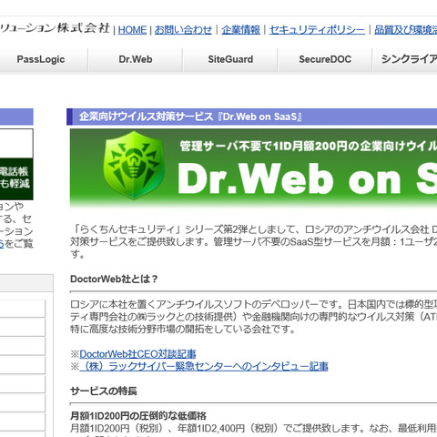This screenshot has height=437, width=437.
Task: Click the 月額1ID200円の圧倒的な低価格 heading
Action: (x=138, y=415)
